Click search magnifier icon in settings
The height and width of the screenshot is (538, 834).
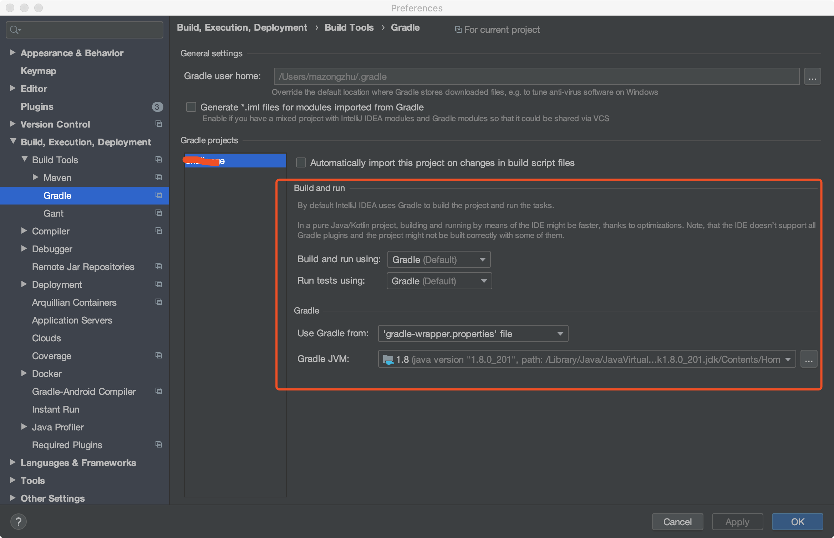point(14,30)
